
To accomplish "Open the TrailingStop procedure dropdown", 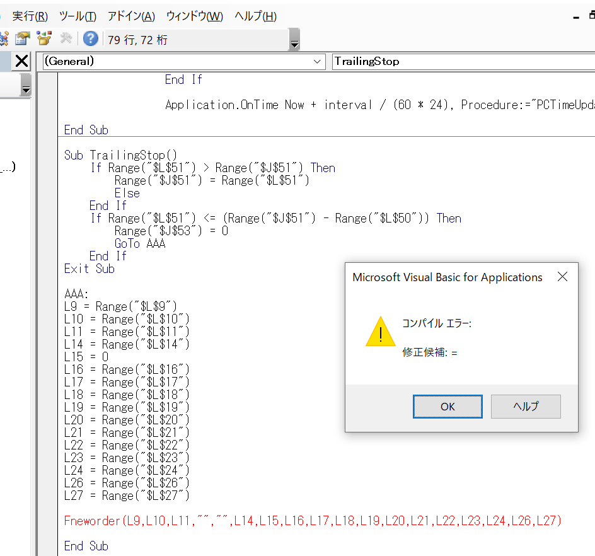I will pyautogui.click(x=463, y=61).
